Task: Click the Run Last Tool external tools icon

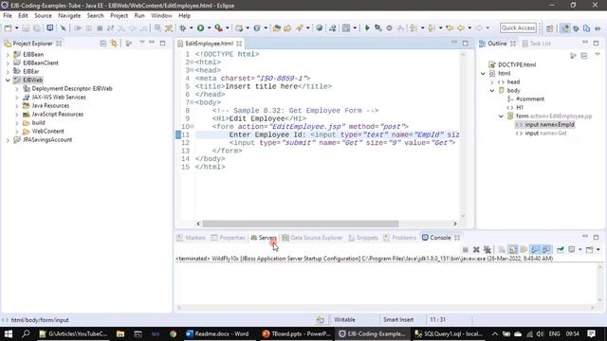Action: tap(219, 27)
